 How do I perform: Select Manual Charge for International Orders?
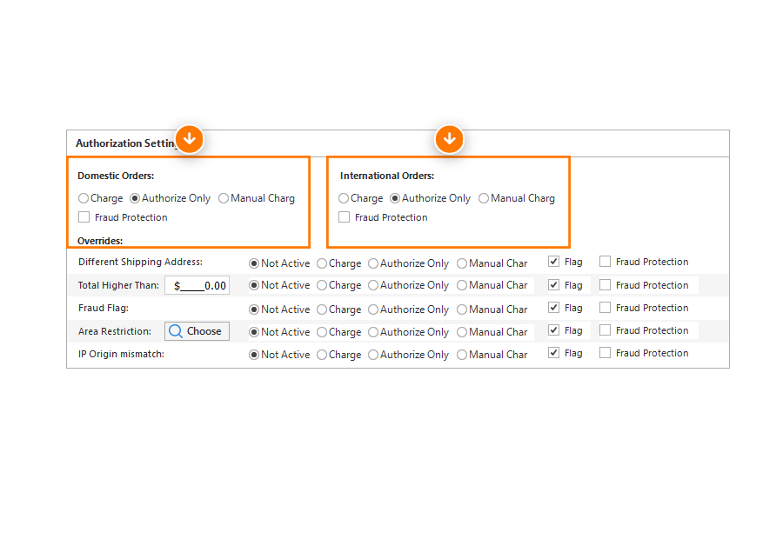(484, 198)
